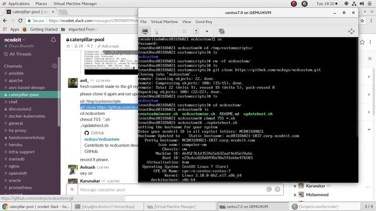376x211 pixels.
Task: Click the Chrome address bar URL
Action: 93,21
